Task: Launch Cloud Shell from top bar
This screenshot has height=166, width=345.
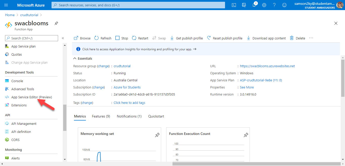Action: [x=234, y=5]
